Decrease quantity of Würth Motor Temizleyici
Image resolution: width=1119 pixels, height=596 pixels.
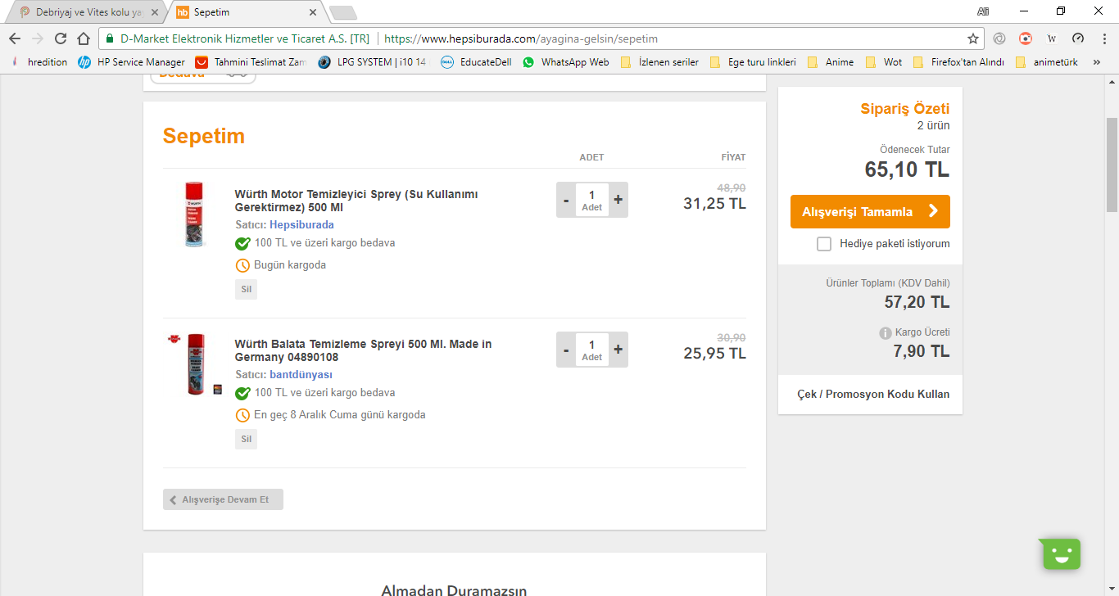tap(566, 200)
